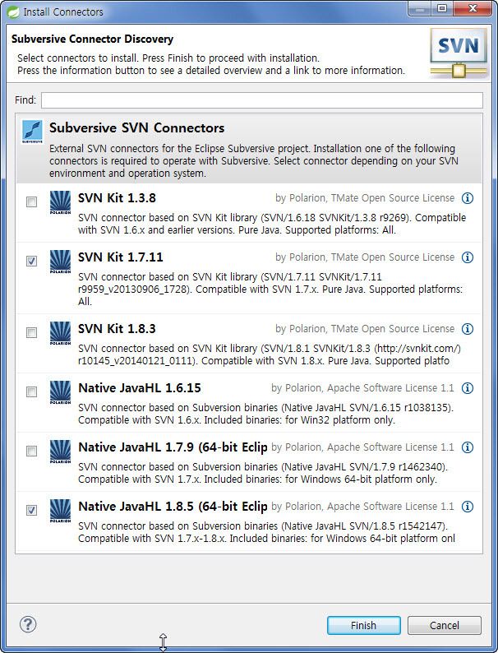498x653 pixels.
Task: Check the SVN Kit 1.8.3 checkbox
Action: pos(31,333)
